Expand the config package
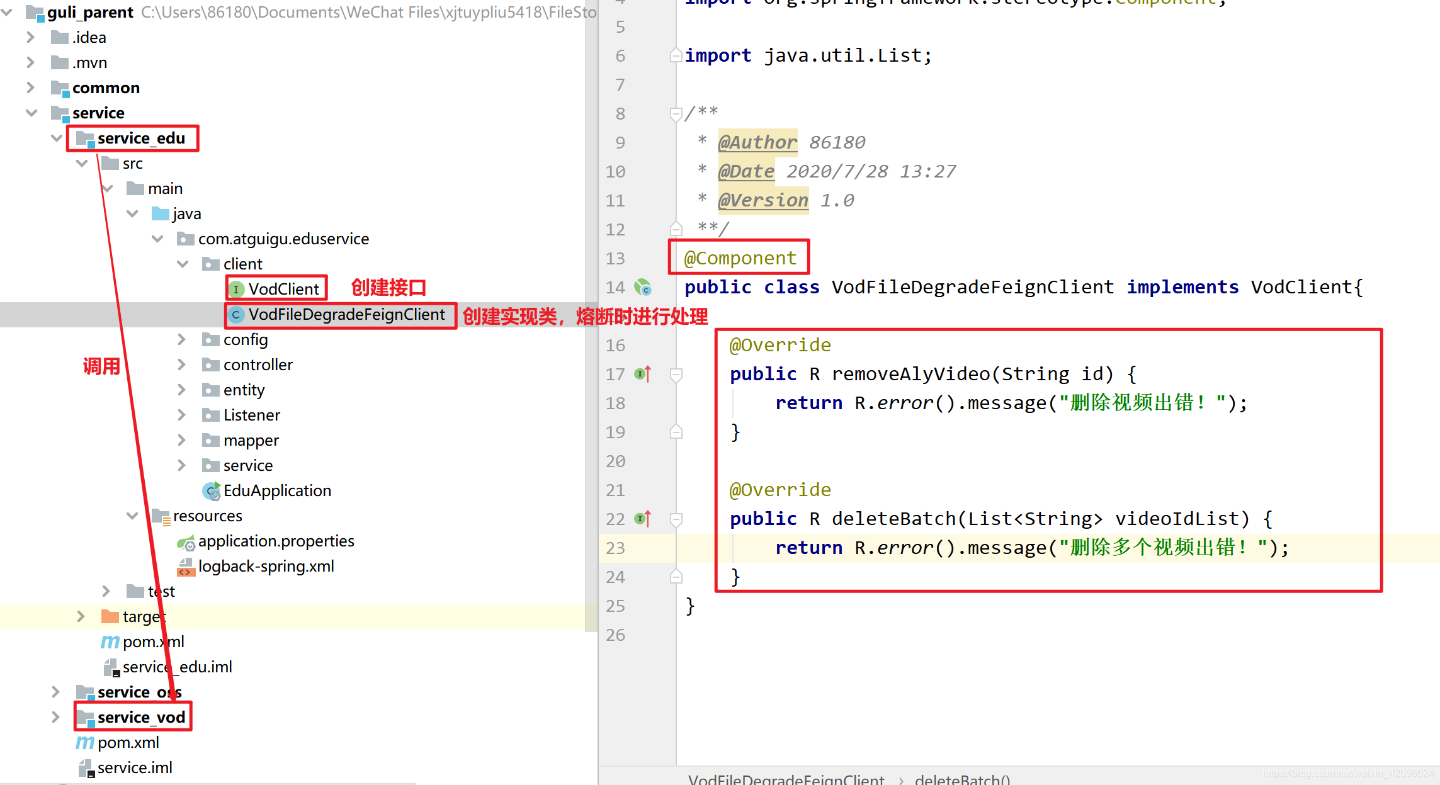The width and height of the screenshot is (1440, 785). coord(181,339)
